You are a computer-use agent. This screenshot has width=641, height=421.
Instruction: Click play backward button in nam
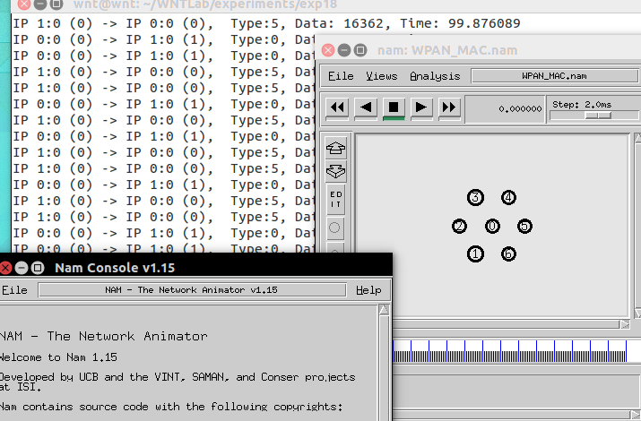coord(366,107)
